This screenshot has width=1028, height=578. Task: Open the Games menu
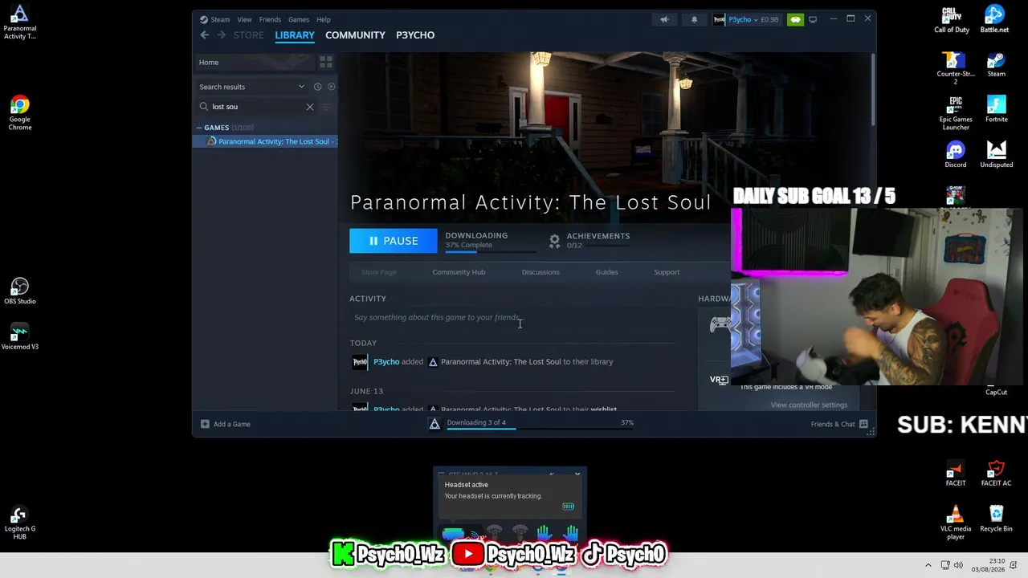pos(299,19)
